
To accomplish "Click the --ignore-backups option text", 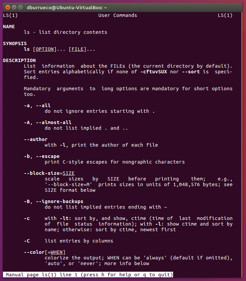I will click(60, 201).
